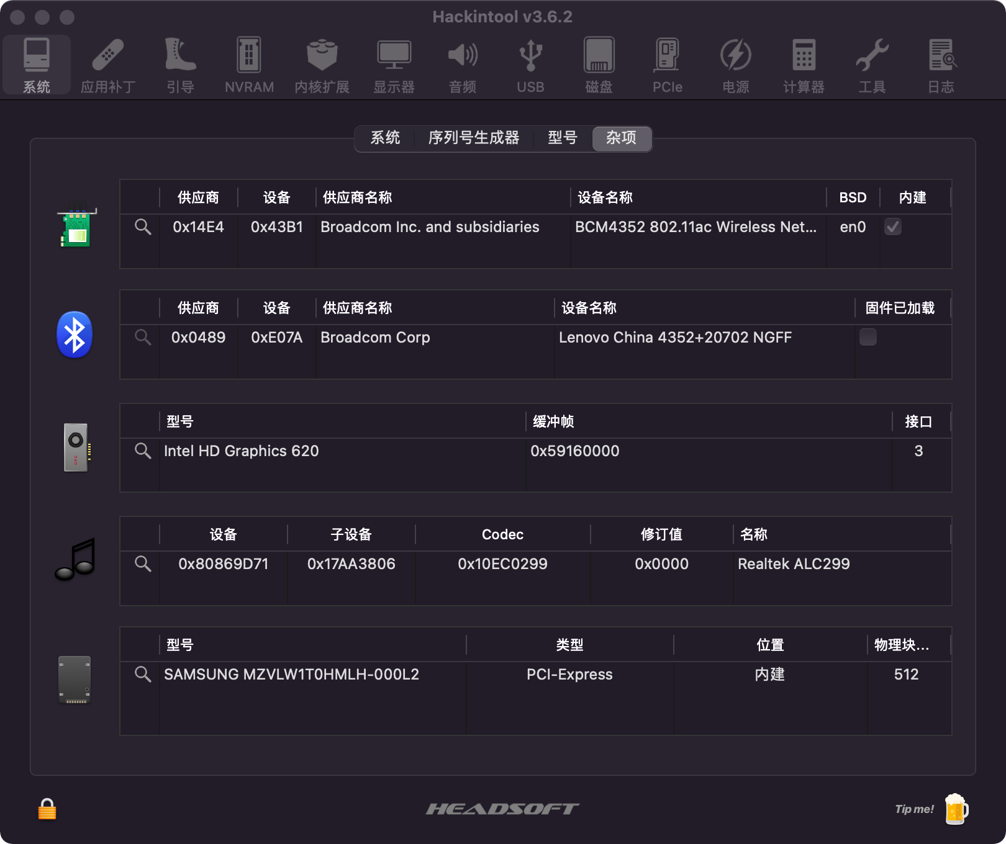The image size is (1006, 844).
Task: Toggle the 固件已加载 checkbox for Bluetooth
Action: click(x=868, y=337)
